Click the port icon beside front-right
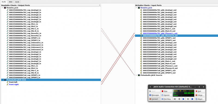The width and height of the screenshot is (218, 104). [7, 84]
